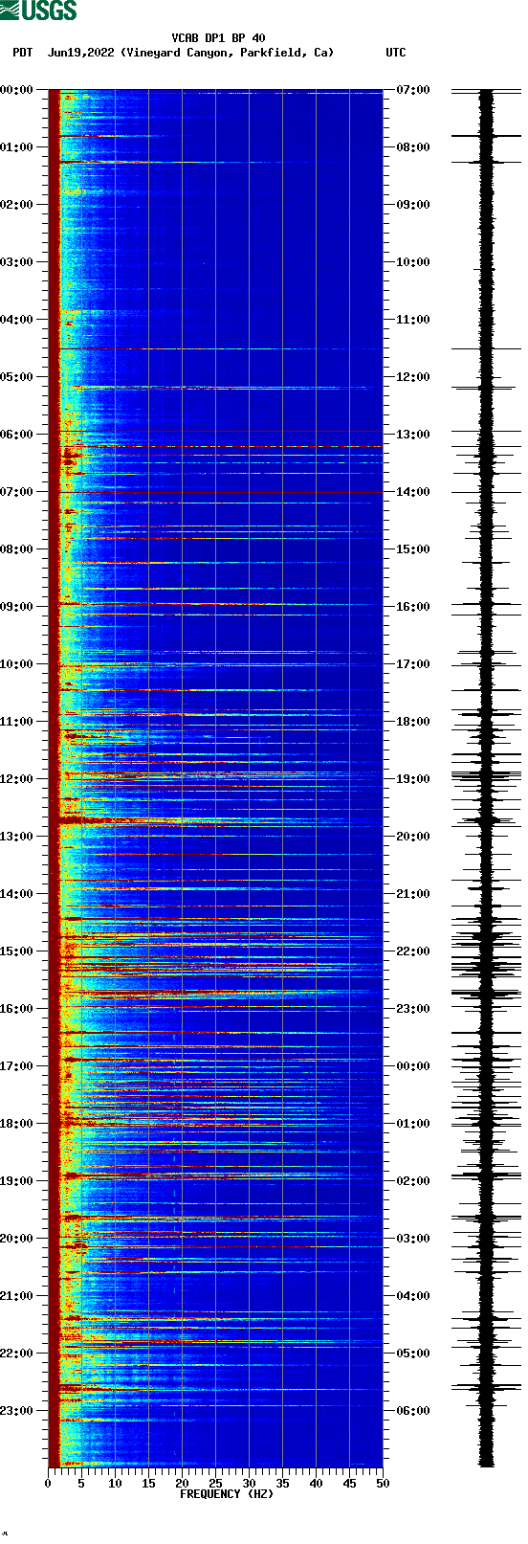This screenshot has height=1544, width=528.
Task: Click the 13:00 UTC time label
Action: [413, 435]
